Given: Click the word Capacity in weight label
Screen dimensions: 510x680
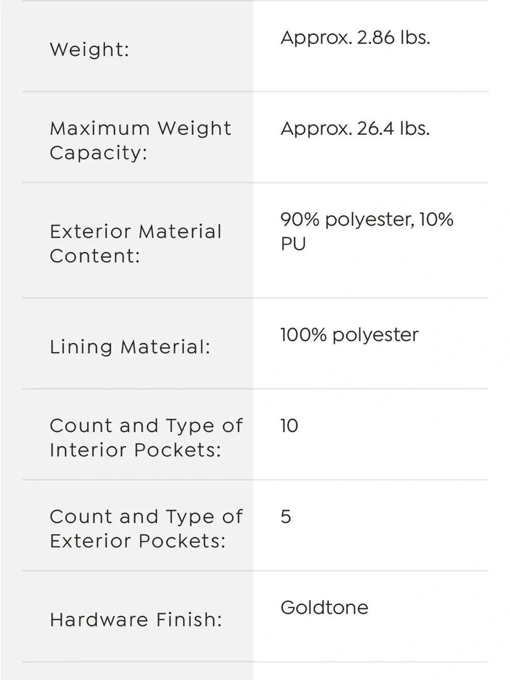Looking at the screenshot, I should coord(98,153).
